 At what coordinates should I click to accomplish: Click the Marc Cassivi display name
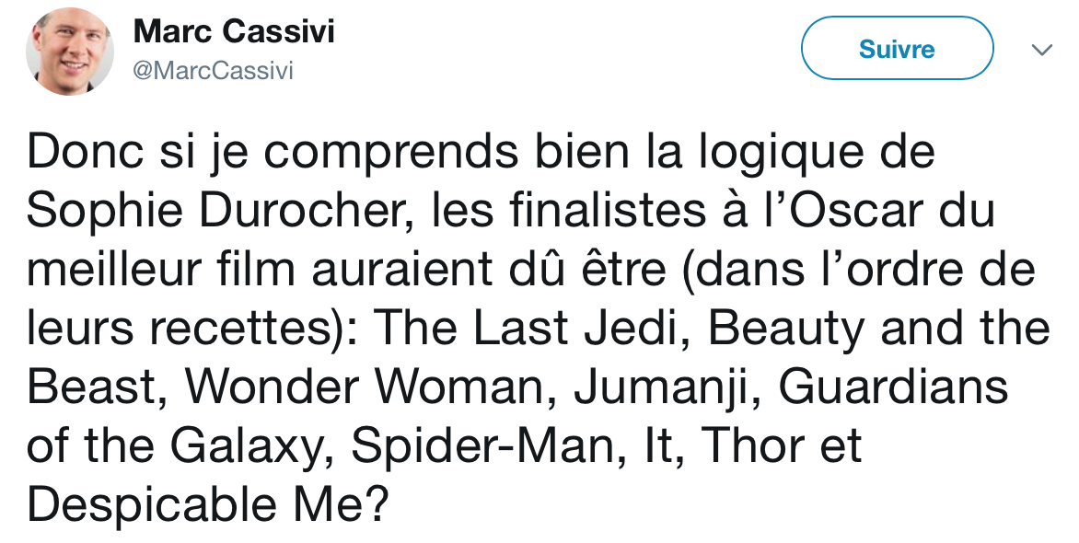[x=233, y=31]
